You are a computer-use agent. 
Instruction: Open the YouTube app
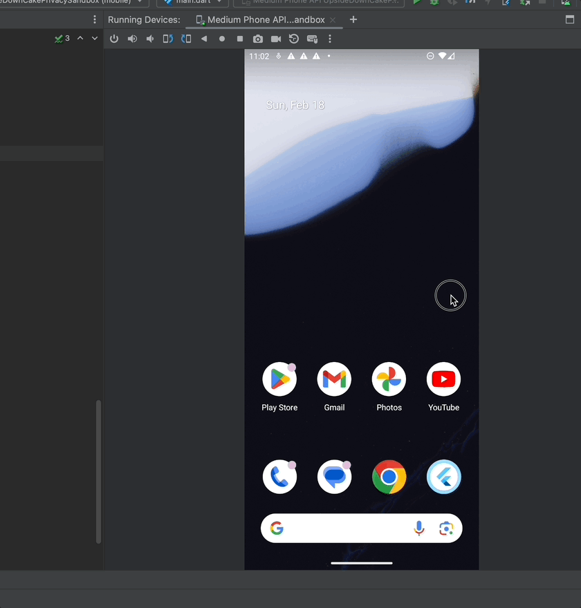[443, 379]
